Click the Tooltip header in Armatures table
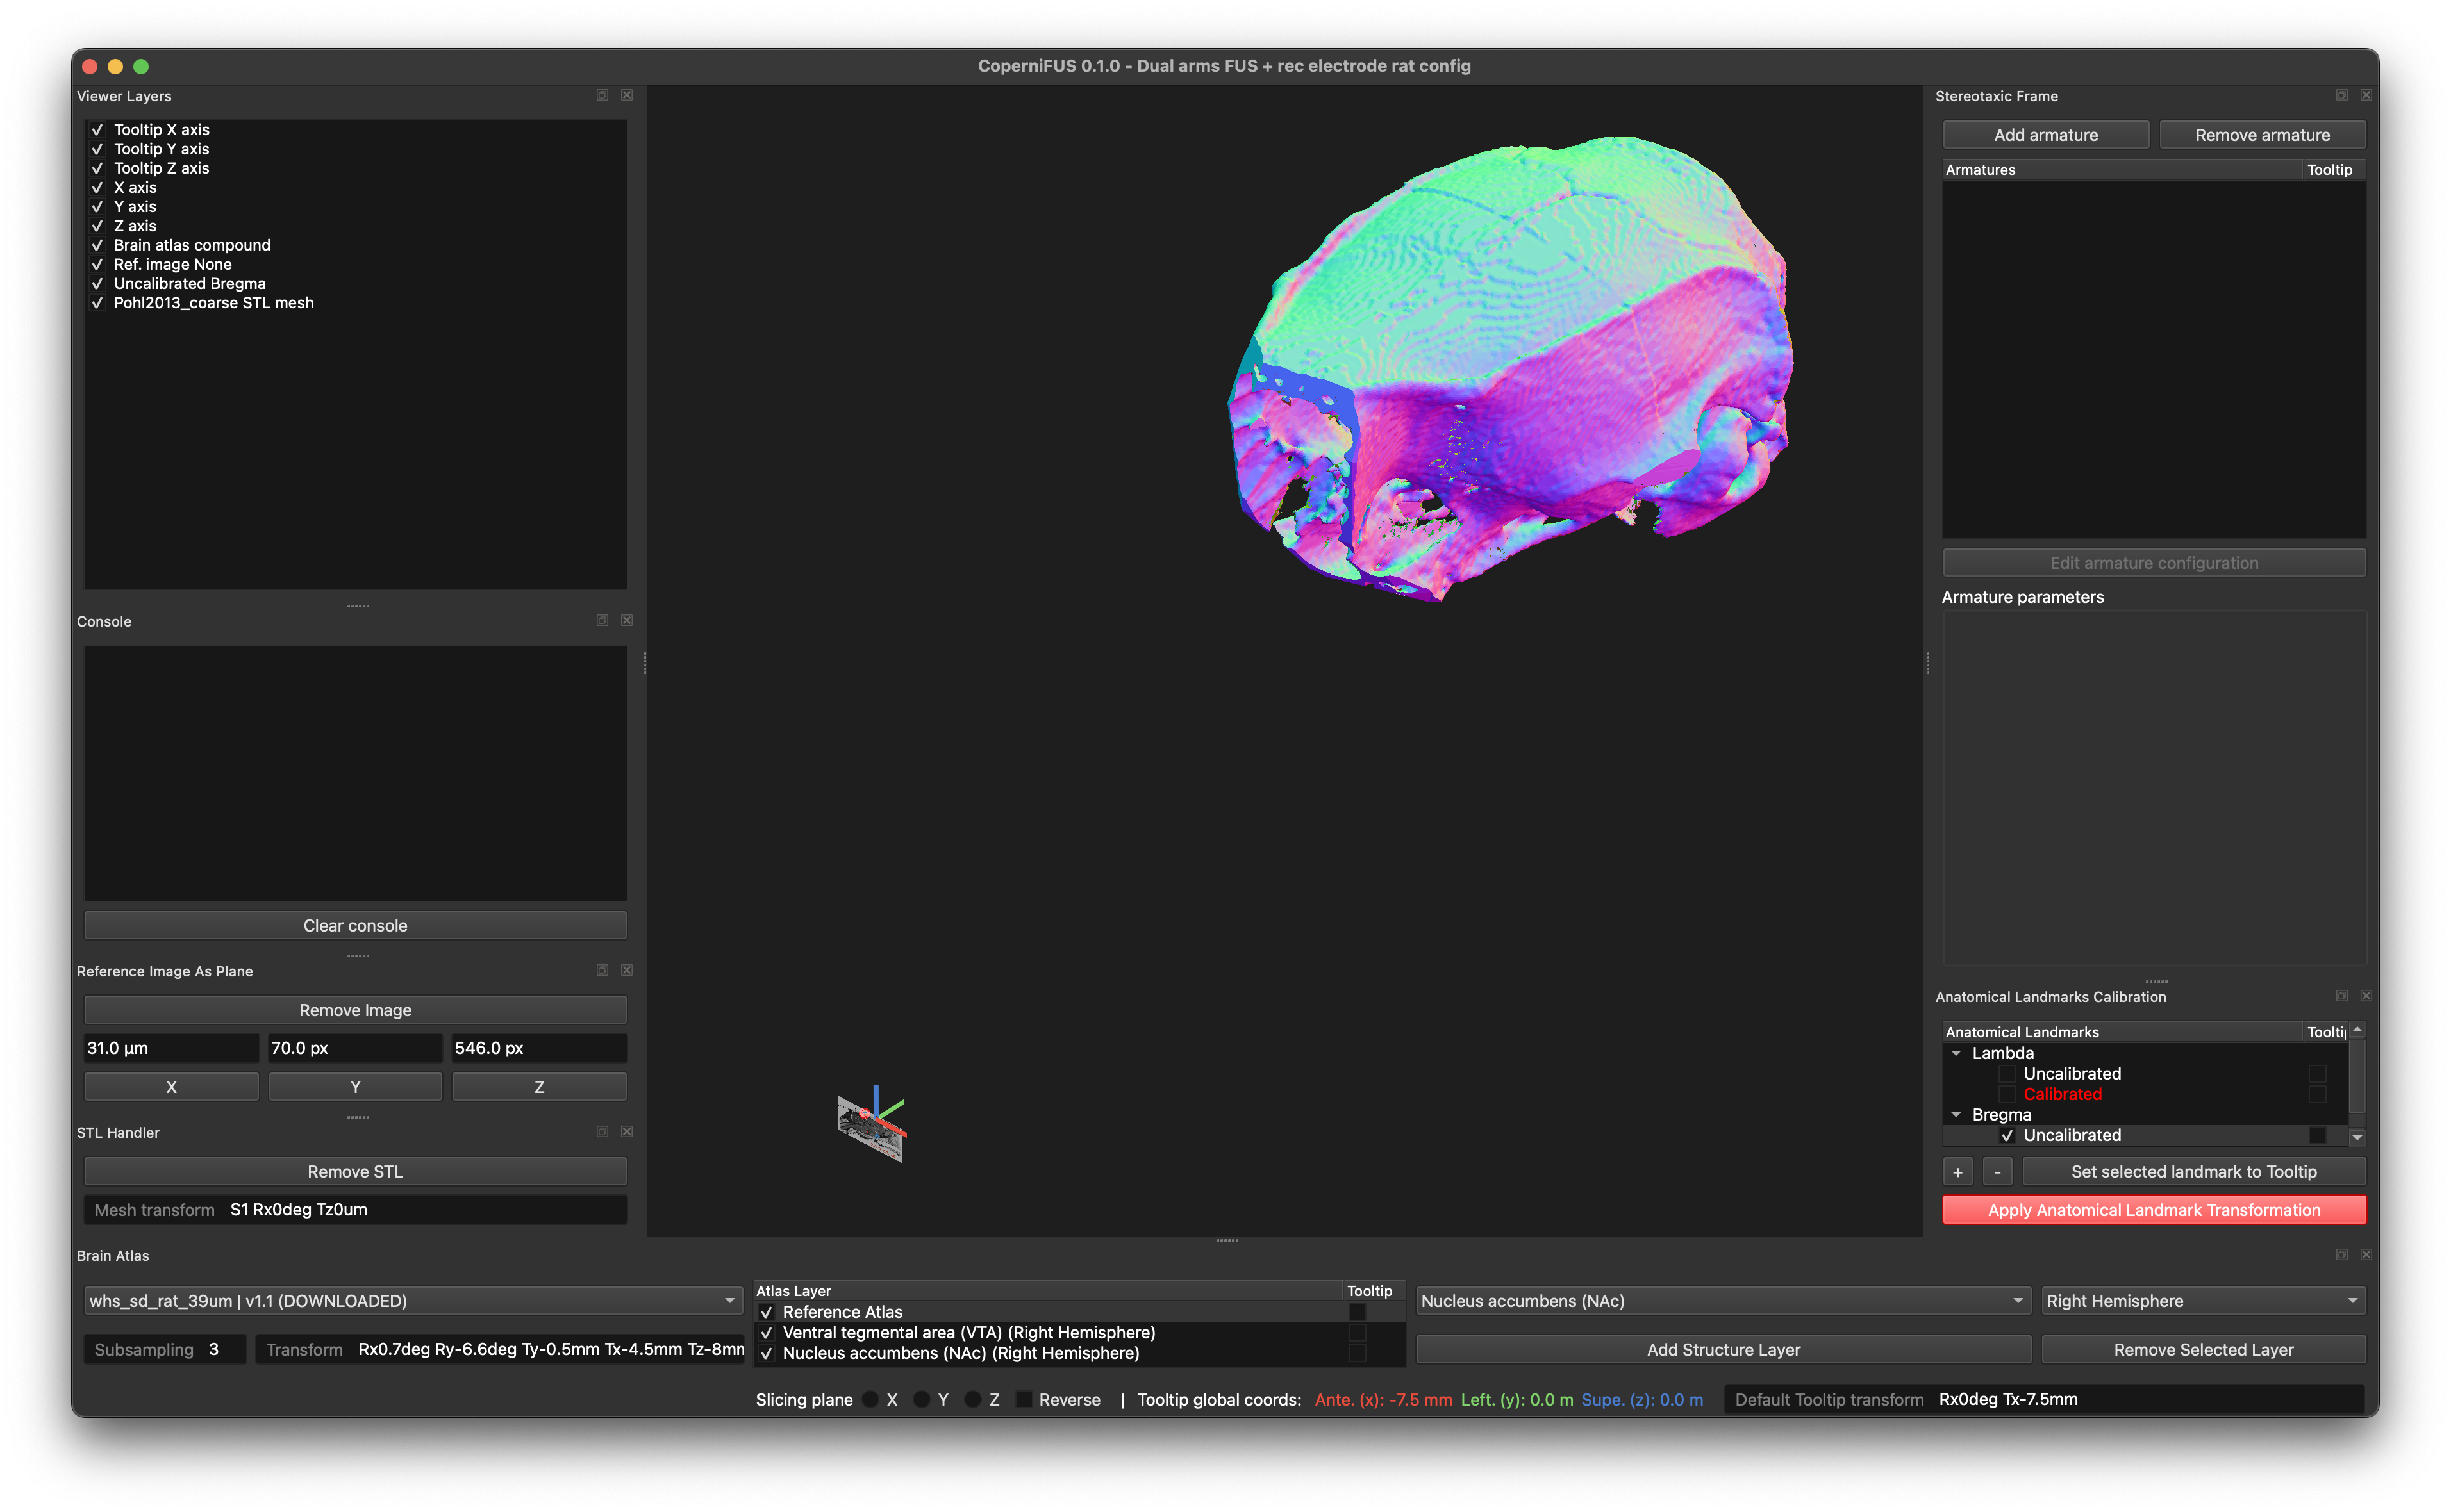The width and height of the screenshot is (2451, 1512). point(2334,170)
